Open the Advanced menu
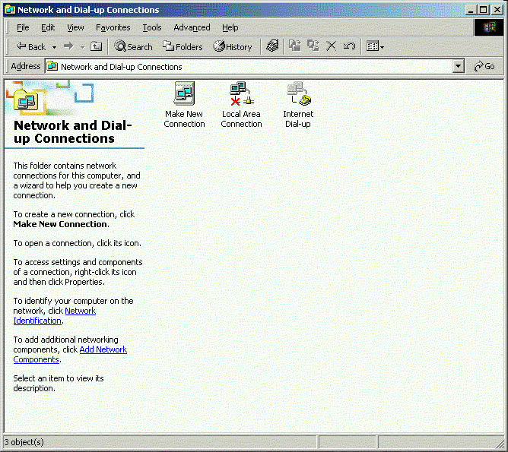 (192, 27)
